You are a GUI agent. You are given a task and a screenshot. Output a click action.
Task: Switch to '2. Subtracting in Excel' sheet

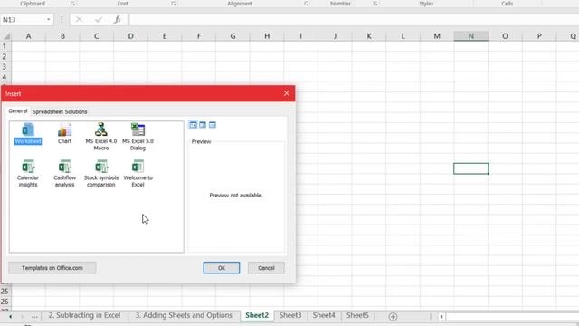(x=84, y=315)
